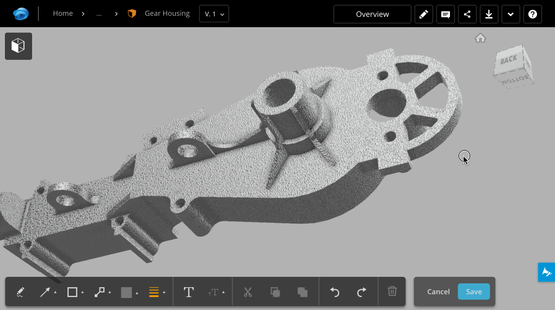Choose the rectangle shape tool
The width and height of the screenshot is (555, 310).
click(72, 292)
